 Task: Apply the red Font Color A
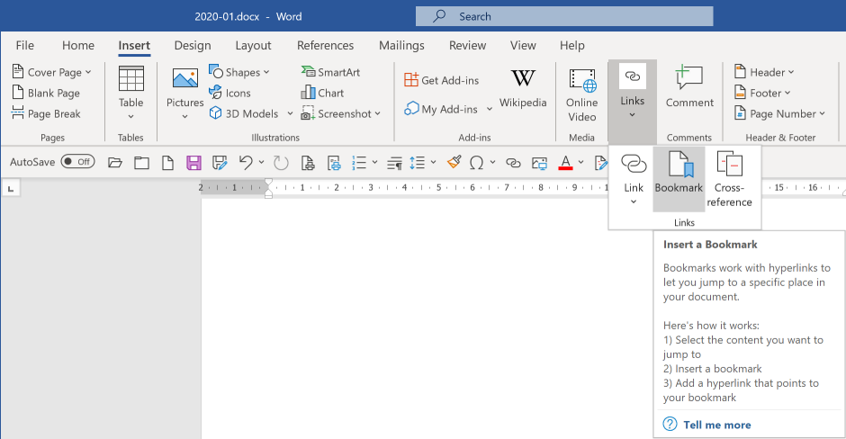click(x=565, y=162)
